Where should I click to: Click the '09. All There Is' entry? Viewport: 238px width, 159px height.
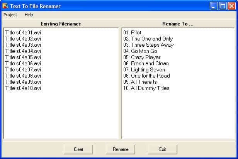point(140,82)
